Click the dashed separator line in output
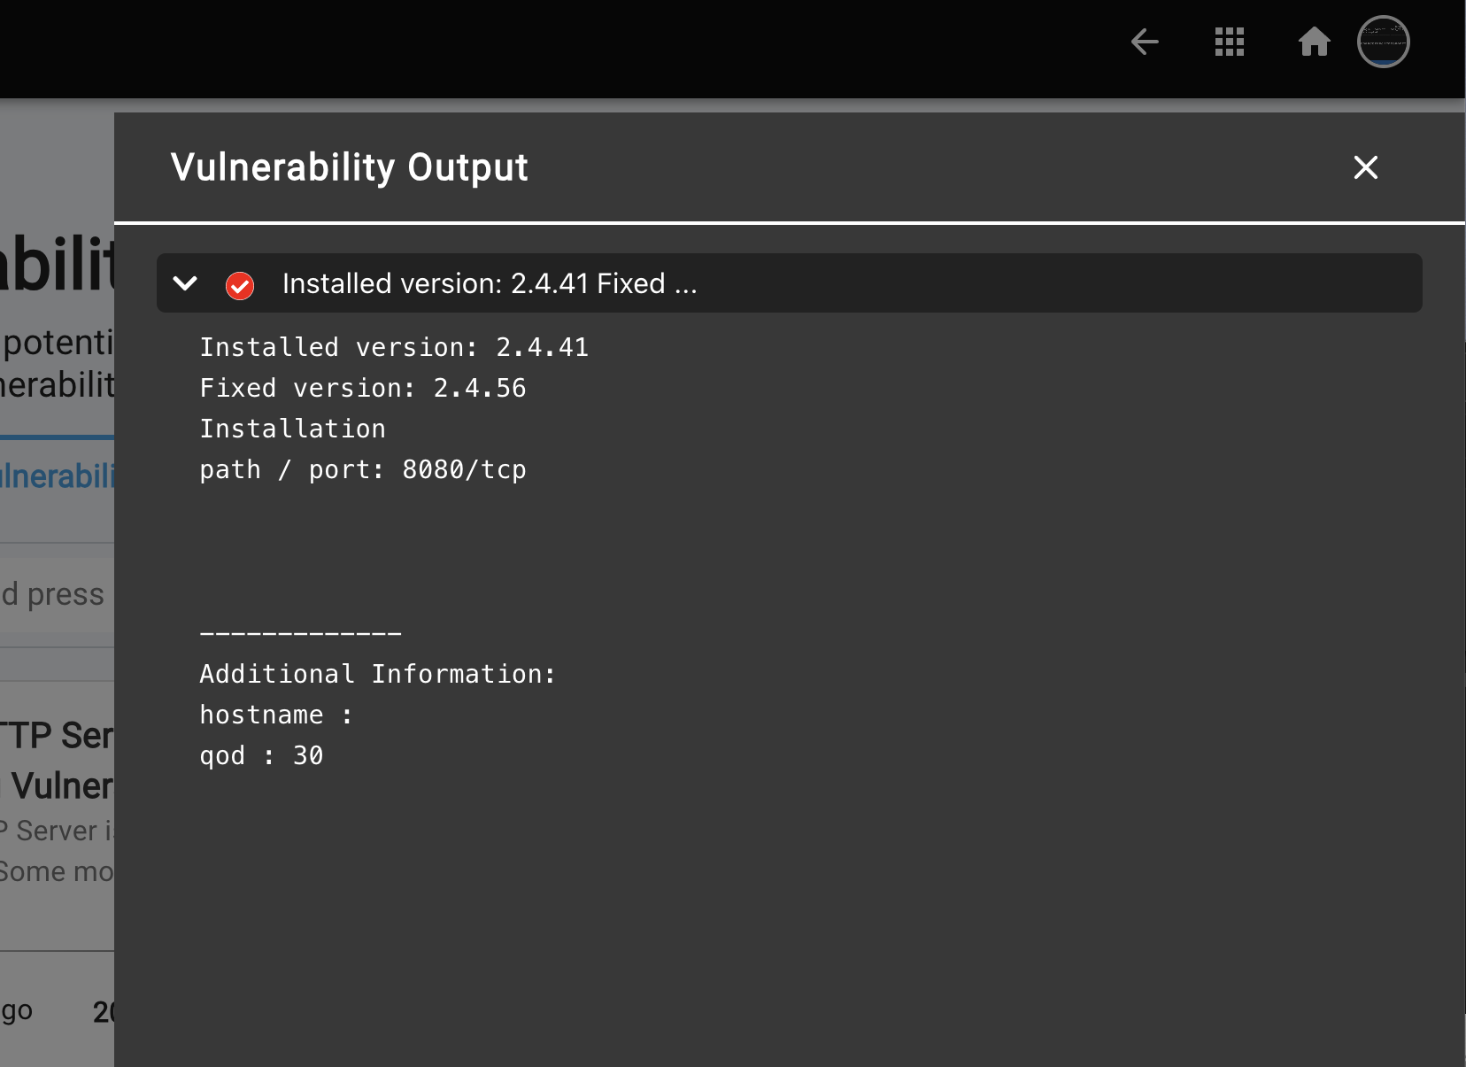The image size is (1466, 1067). [300, 633]
